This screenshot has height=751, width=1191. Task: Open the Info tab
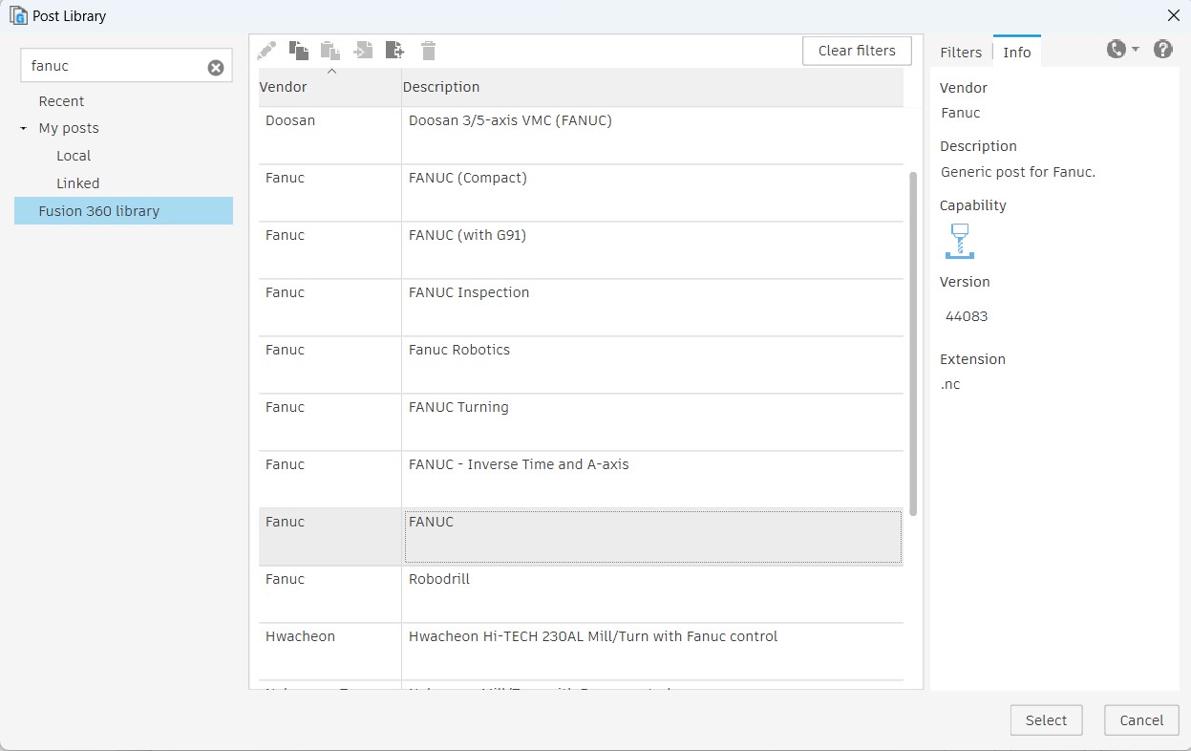(x=1017, y=52)
